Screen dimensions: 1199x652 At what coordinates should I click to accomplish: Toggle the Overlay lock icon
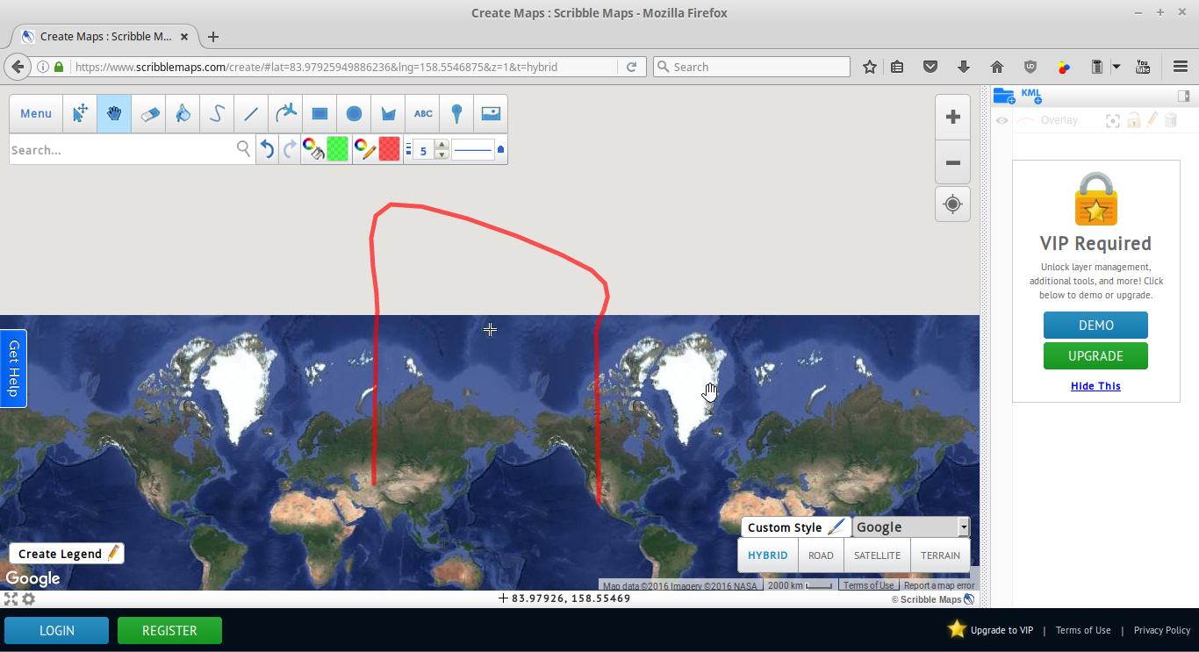(1133, 120)
